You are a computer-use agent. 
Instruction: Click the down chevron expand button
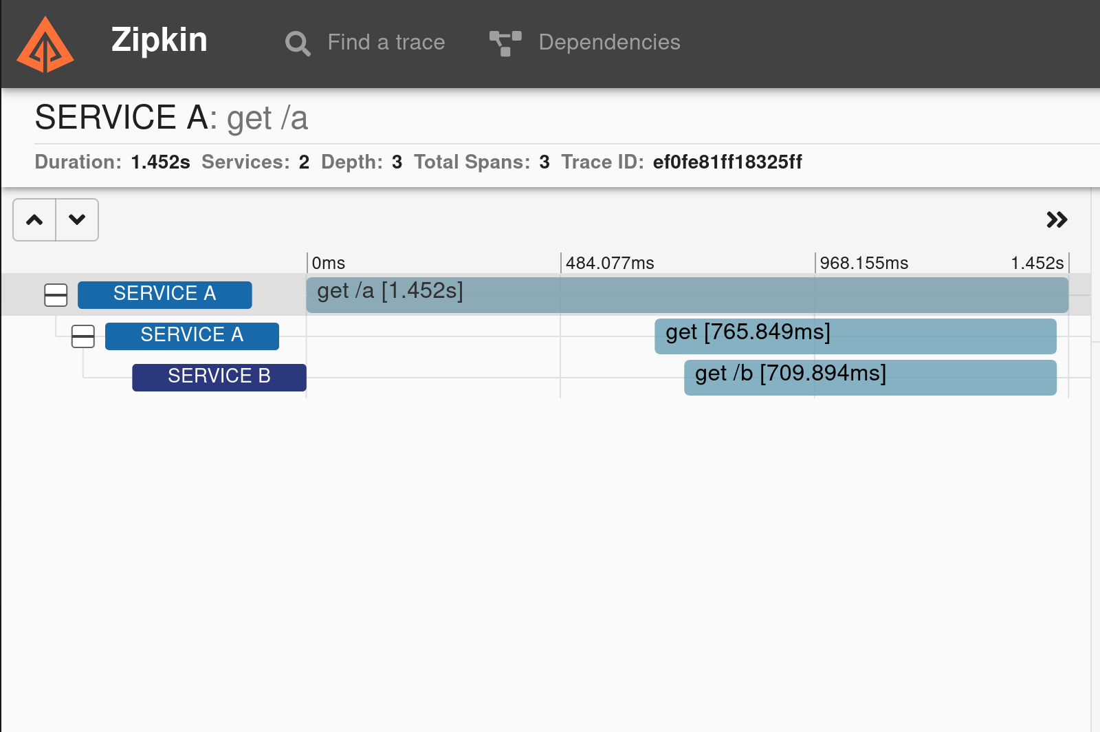pyautogui.click(x=77, y=220)
